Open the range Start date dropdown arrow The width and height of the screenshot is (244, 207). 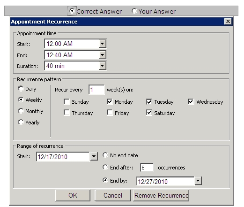click(x=94, y=156)
